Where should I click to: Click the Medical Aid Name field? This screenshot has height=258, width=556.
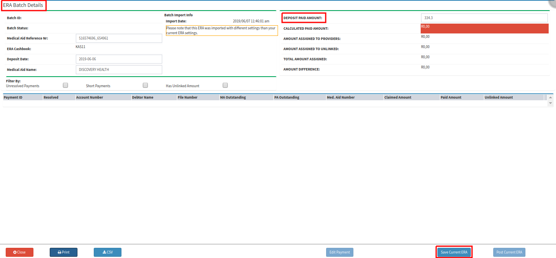click(x=119, y=70)
